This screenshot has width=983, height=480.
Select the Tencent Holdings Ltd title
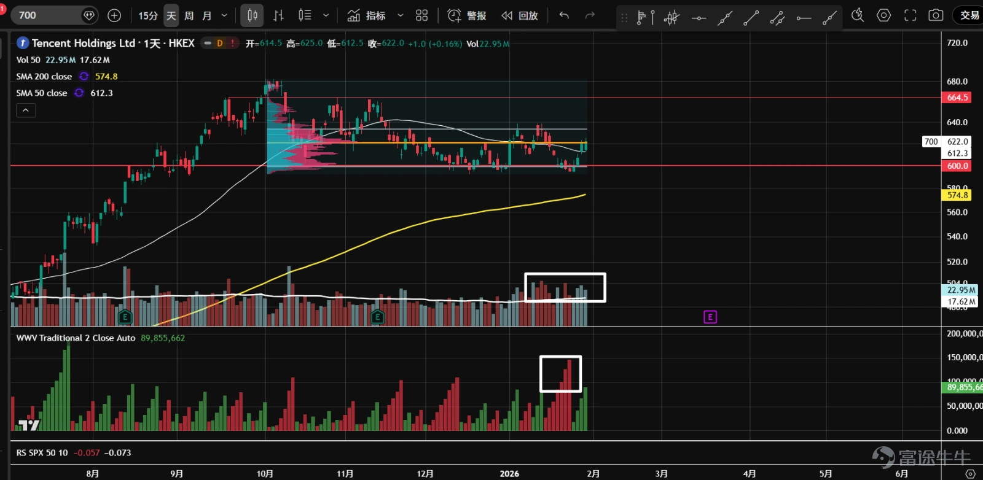coord(84,43)
